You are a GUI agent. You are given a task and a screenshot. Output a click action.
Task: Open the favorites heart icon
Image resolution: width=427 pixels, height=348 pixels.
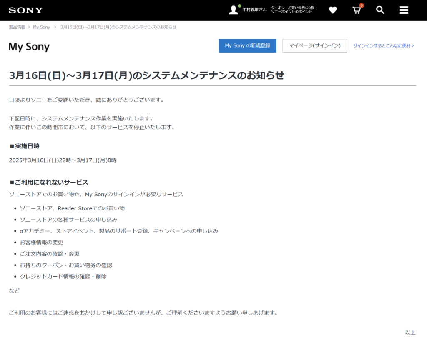tap(333, 10)
